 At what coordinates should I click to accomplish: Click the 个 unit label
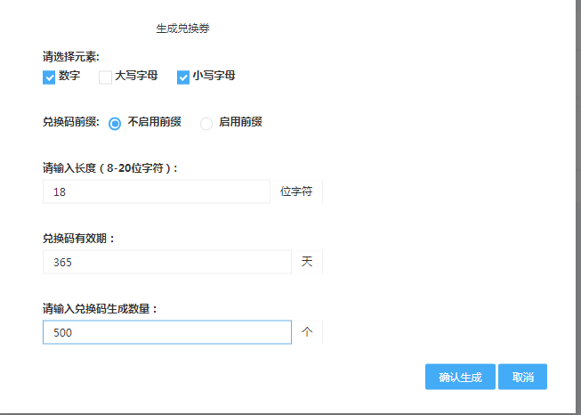coord(307,332)
